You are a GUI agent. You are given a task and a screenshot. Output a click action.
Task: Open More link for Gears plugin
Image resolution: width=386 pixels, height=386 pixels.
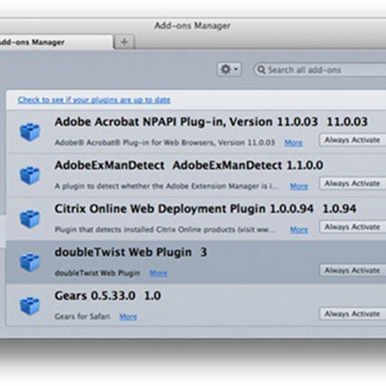pyautogui.click(x=128, y=317)
